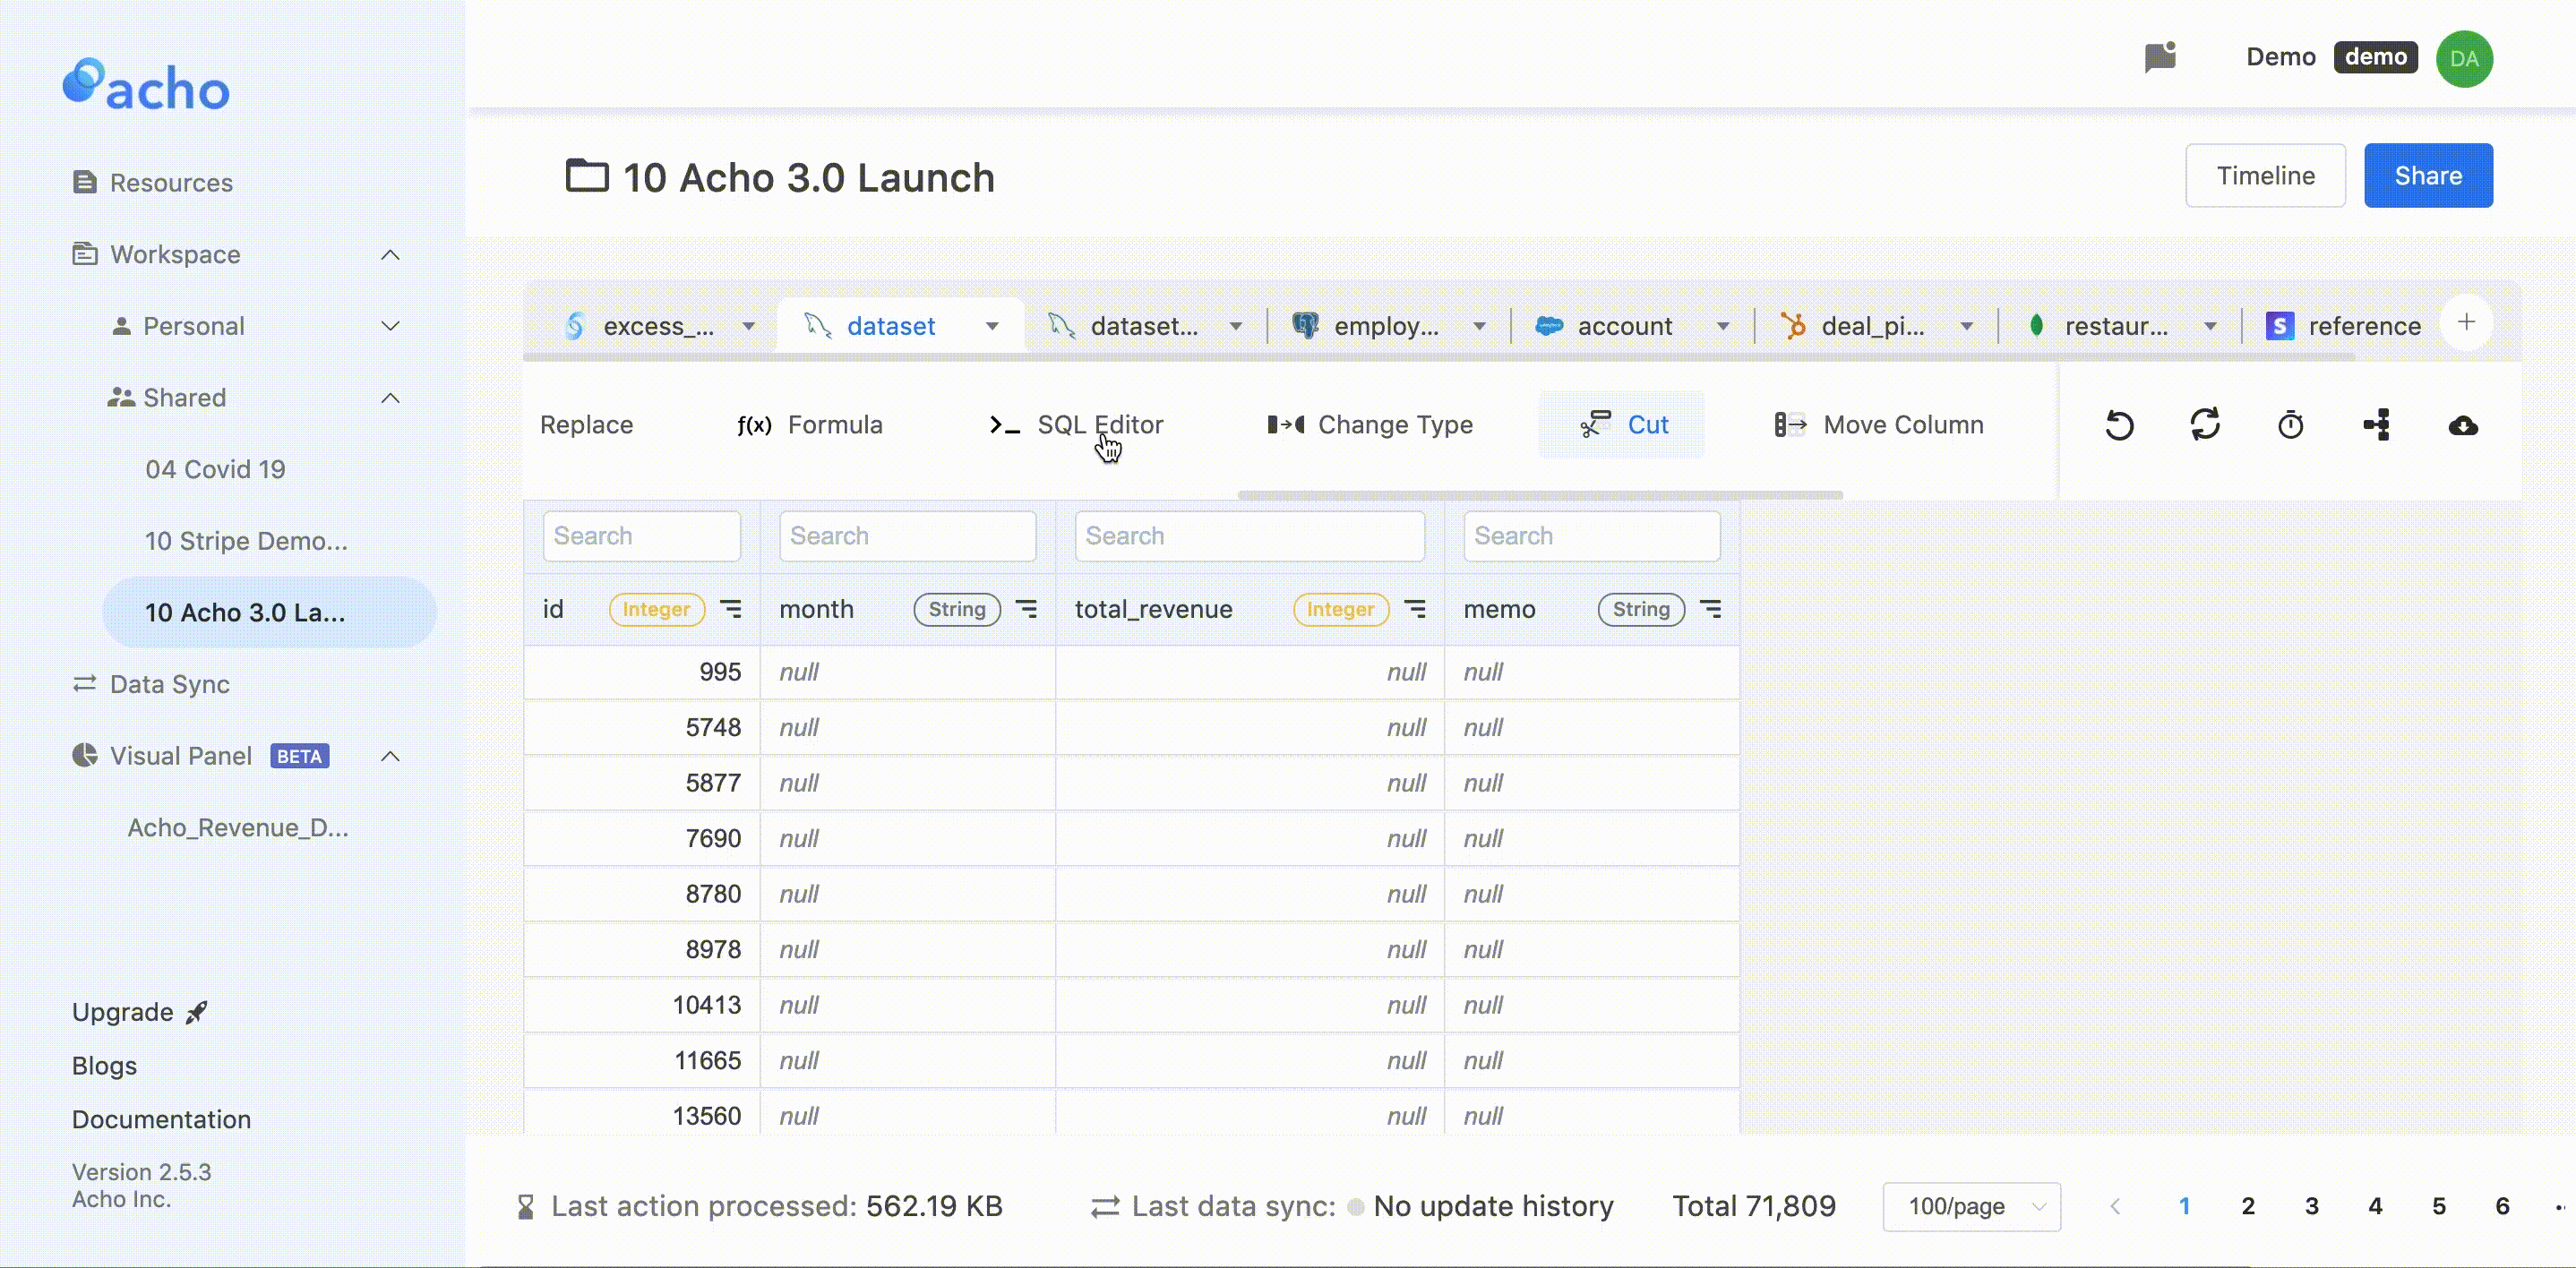Collapse the Visual Panel section
This screenshot has height=1268, width=2576.
click(390, 756)
